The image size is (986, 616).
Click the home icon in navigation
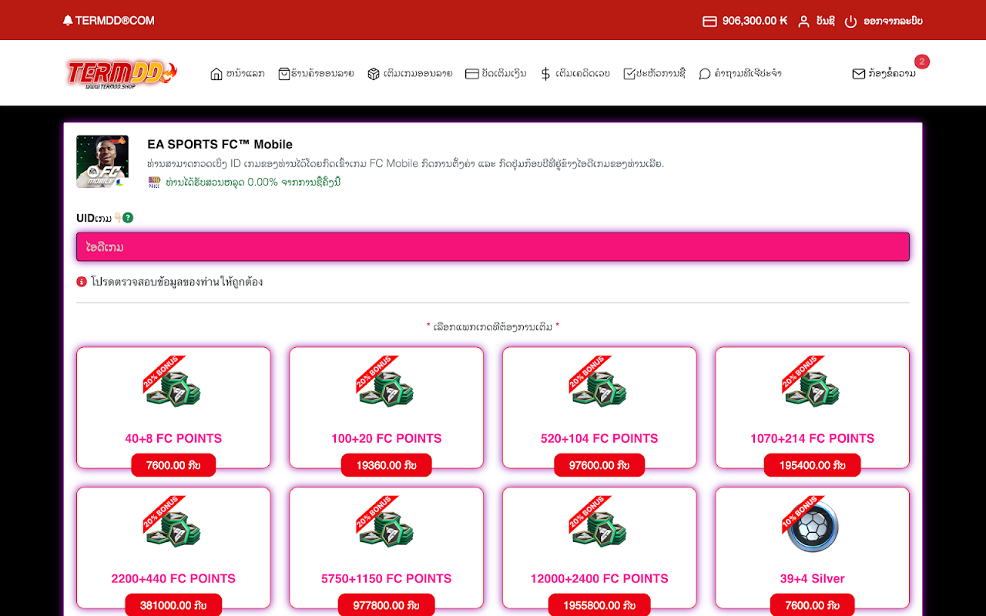point(216,74)
